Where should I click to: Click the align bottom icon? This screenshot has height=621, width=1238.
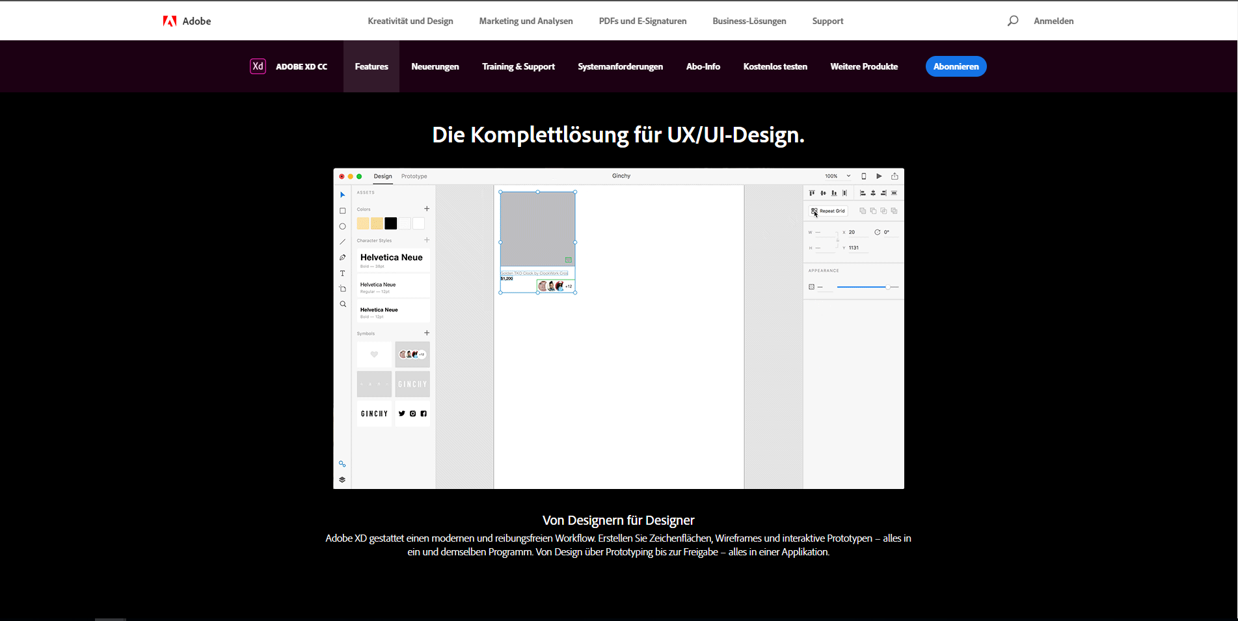coord(834,193)
